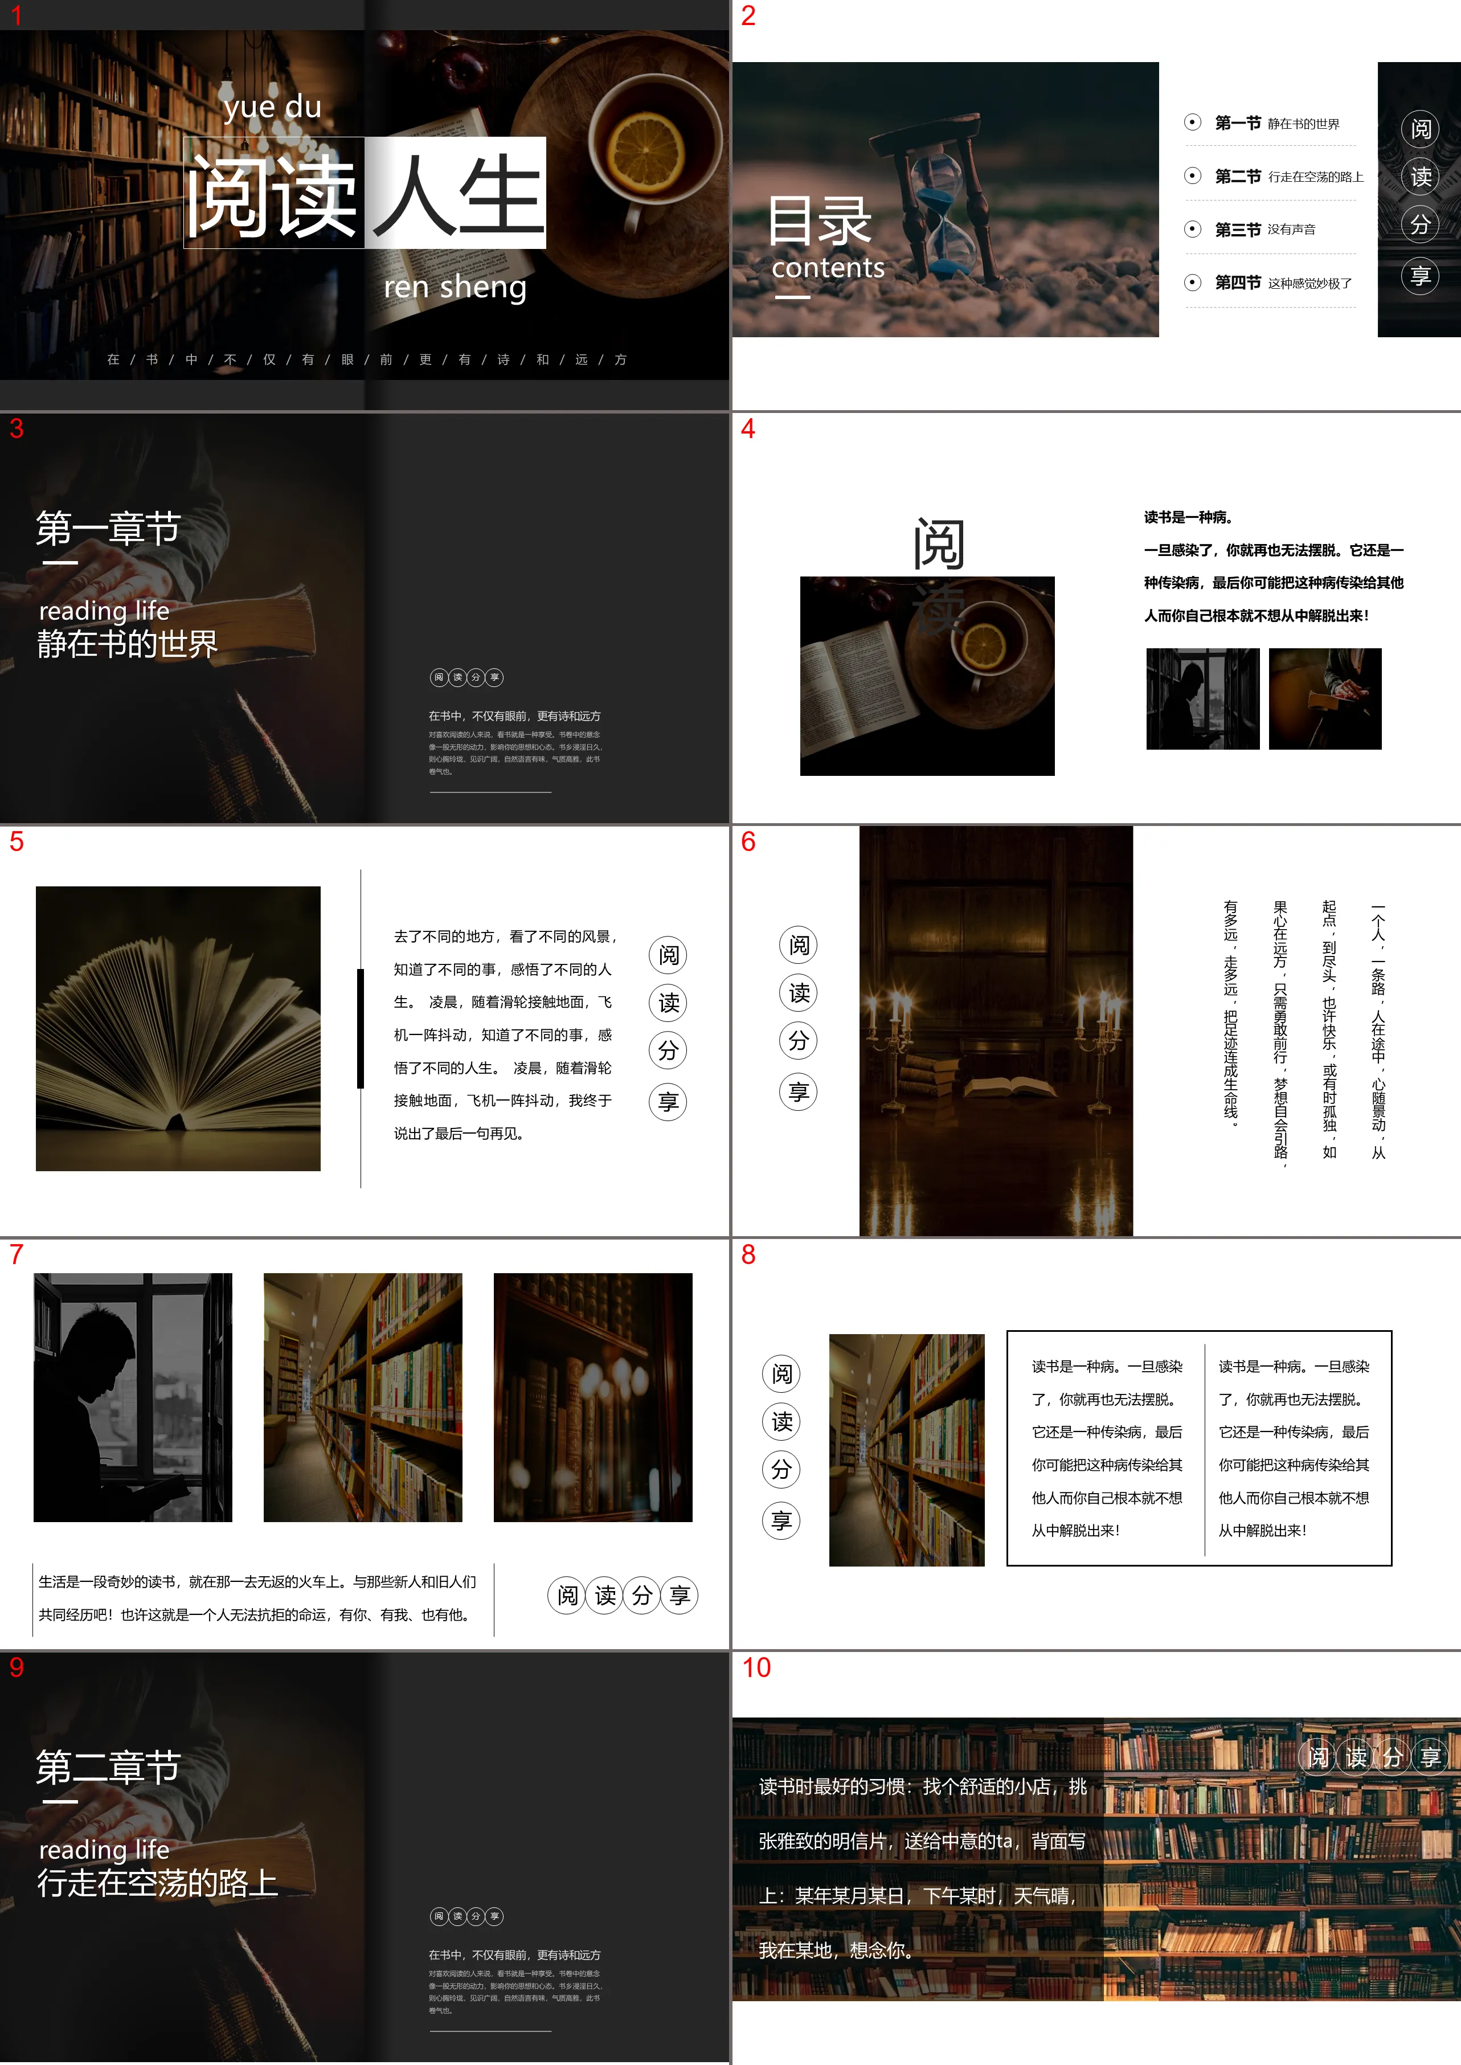
Task: Click the circled 读 icon on slide 6
Action: coord(798,992)
